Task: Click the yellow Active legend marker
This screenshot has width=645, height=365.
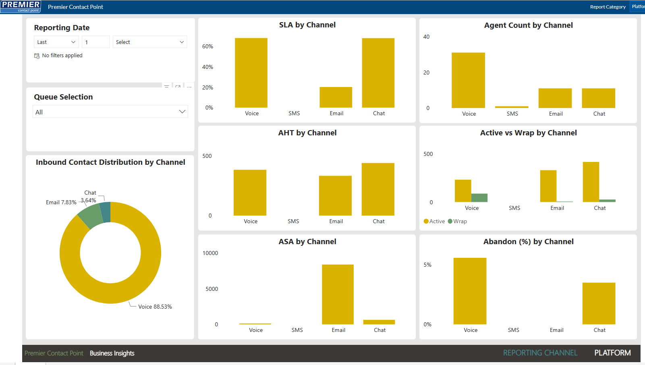Action: (426, 221)
